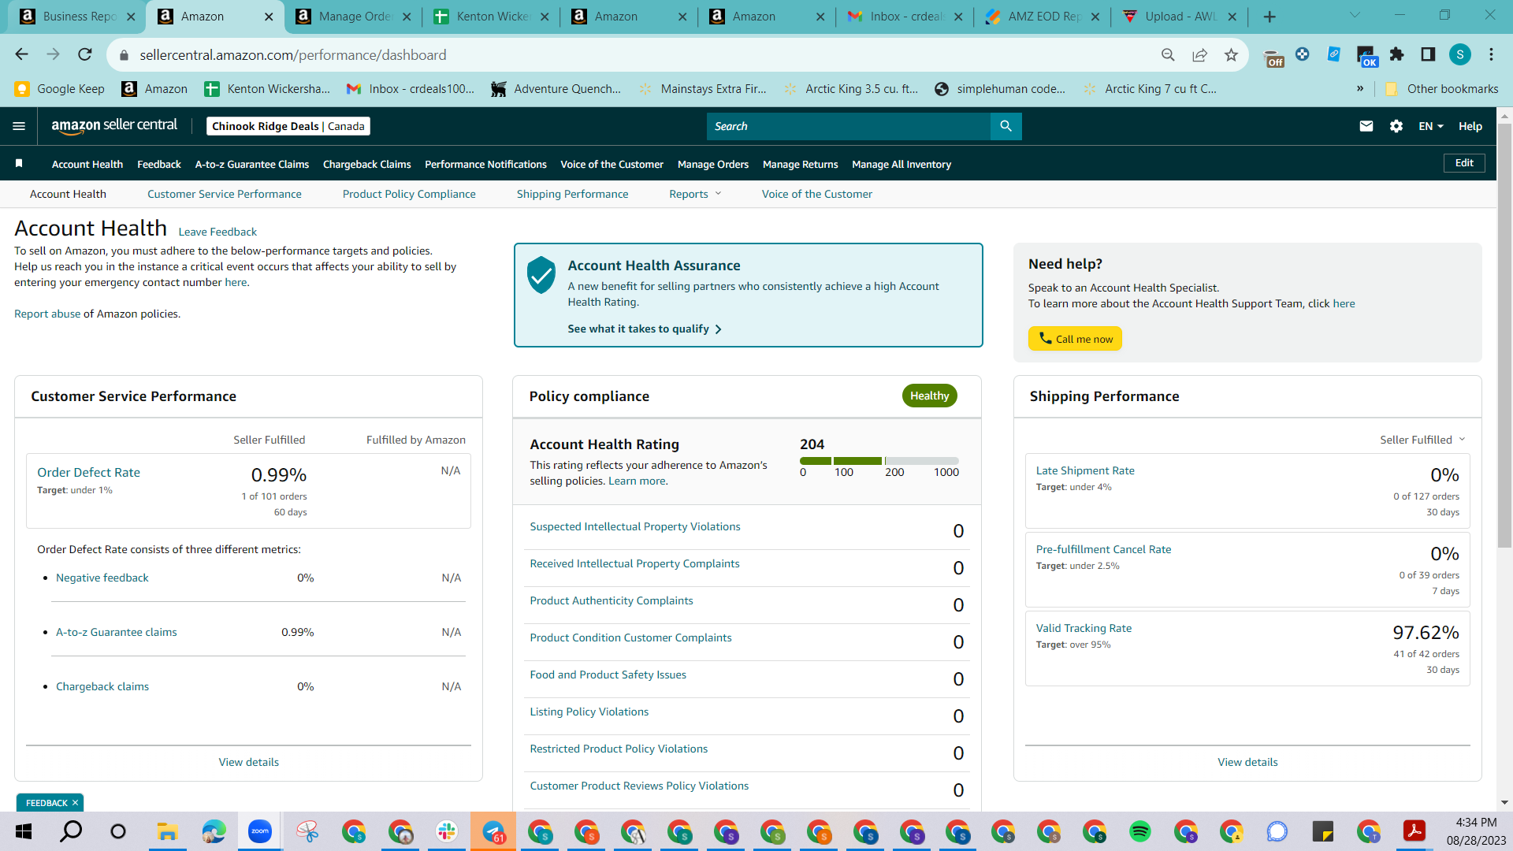Image resolution: width=1513 pixels, height=851 pixels.
Task: Open A-to-z Guarantee Claims in the top nav
Action: [x=252, y=164]
